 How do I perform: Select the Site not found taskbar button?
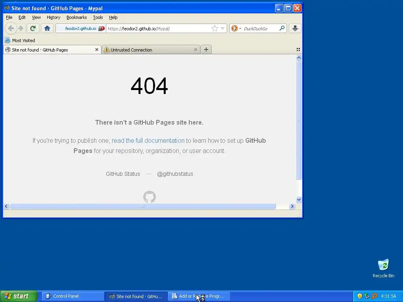coord(136,296)
